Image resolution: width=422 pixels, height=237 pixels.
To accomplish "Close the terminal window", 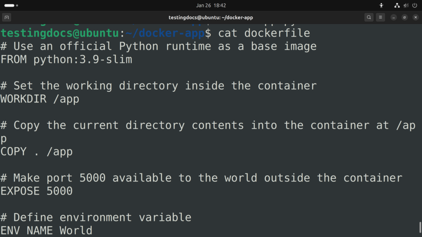I will pos(415,17).
